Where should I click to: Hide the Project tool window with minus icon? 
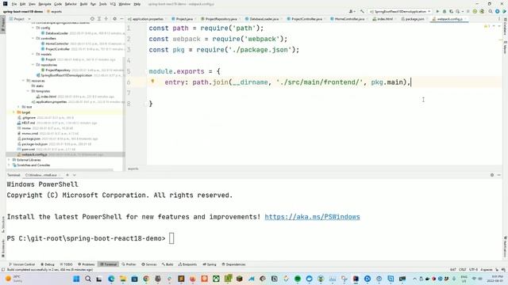tap(121, 19)
